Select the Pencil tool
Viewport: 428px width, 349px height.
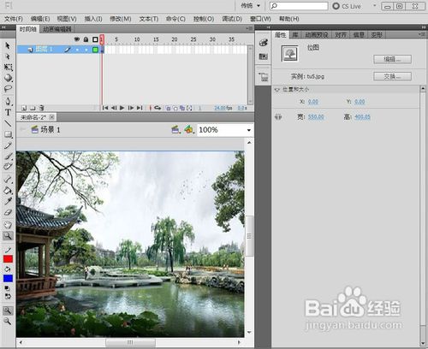[x=8, y=145]
